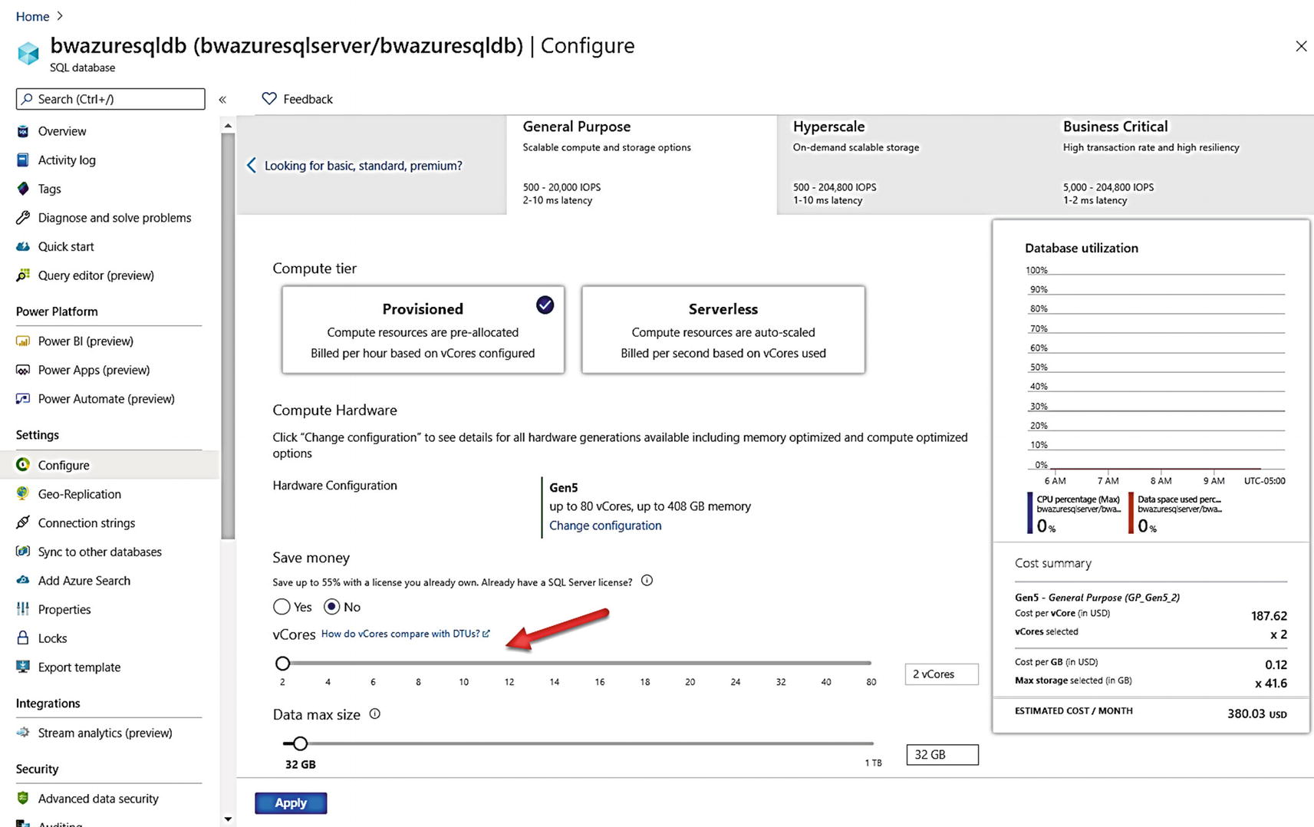Click the Export template icon
This screenshot has height=827, width=1314.
(23, 667)
